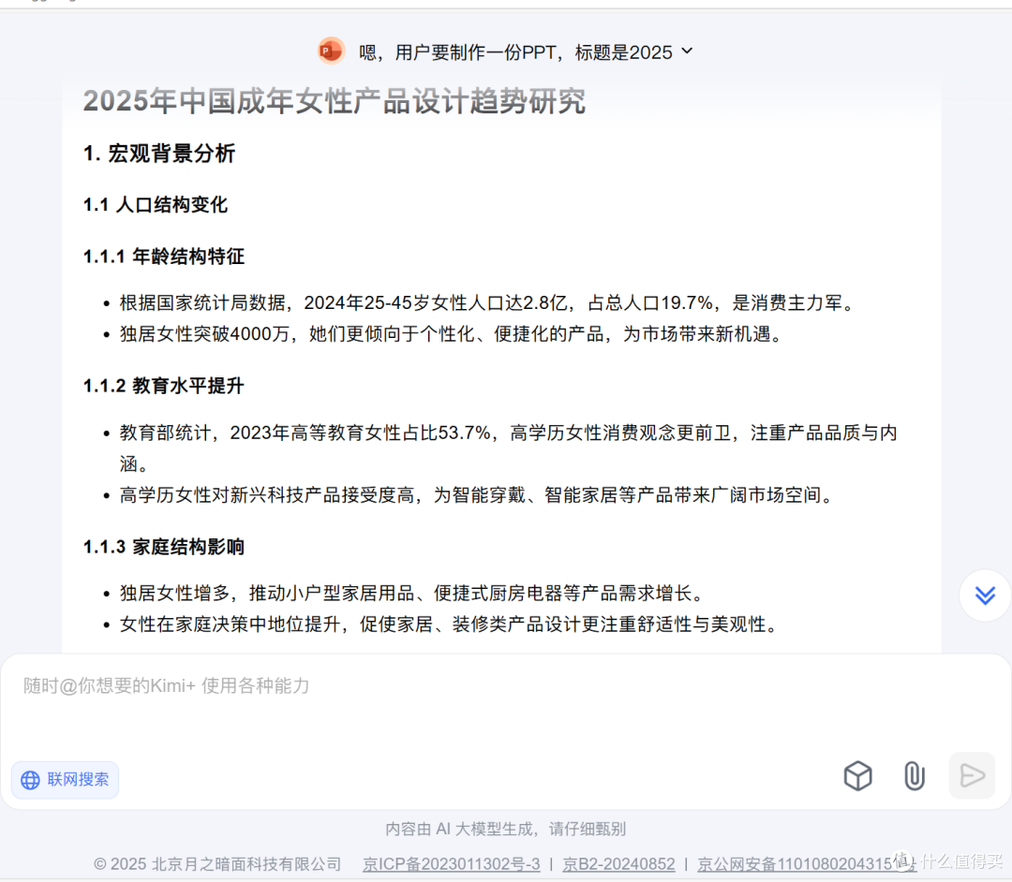
Task: Click the bullet starting 高学历女性对新兴科技
Action: pyautogui.click(x=477, y=495)
